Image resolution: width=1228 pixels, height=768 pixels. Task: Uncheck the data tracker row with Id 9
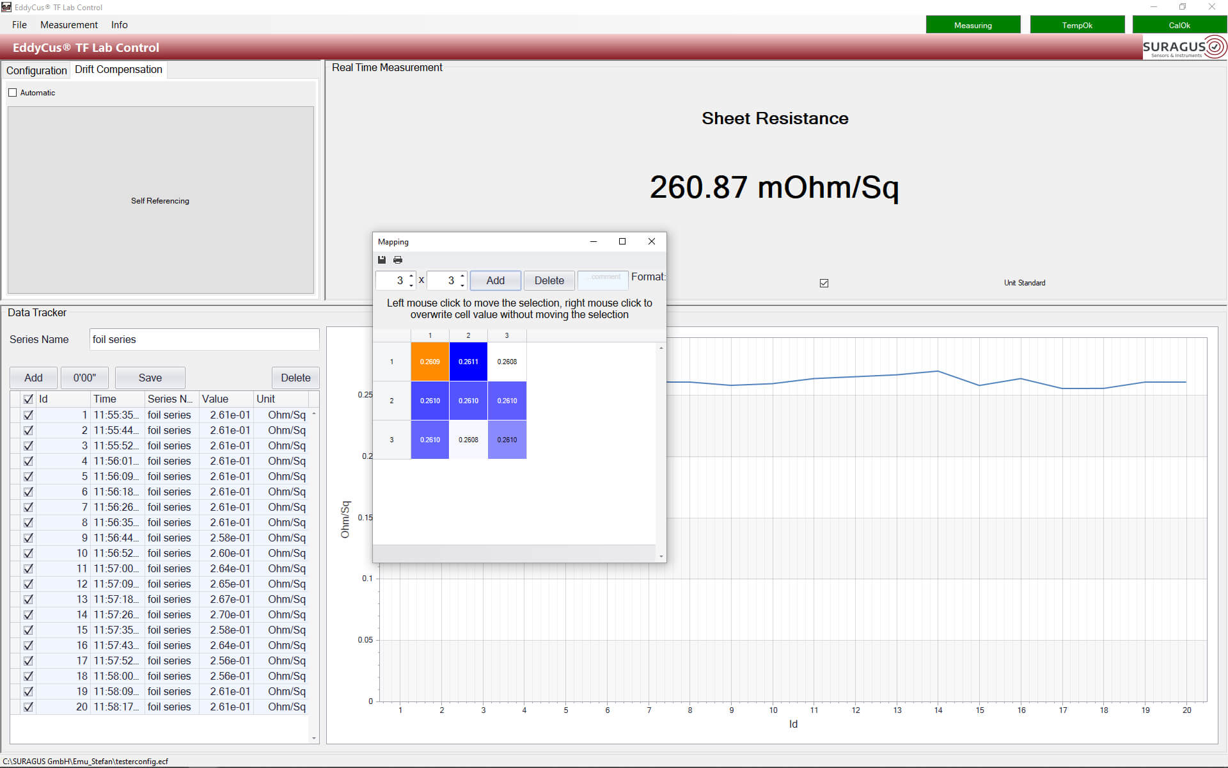tap(28, 538)
